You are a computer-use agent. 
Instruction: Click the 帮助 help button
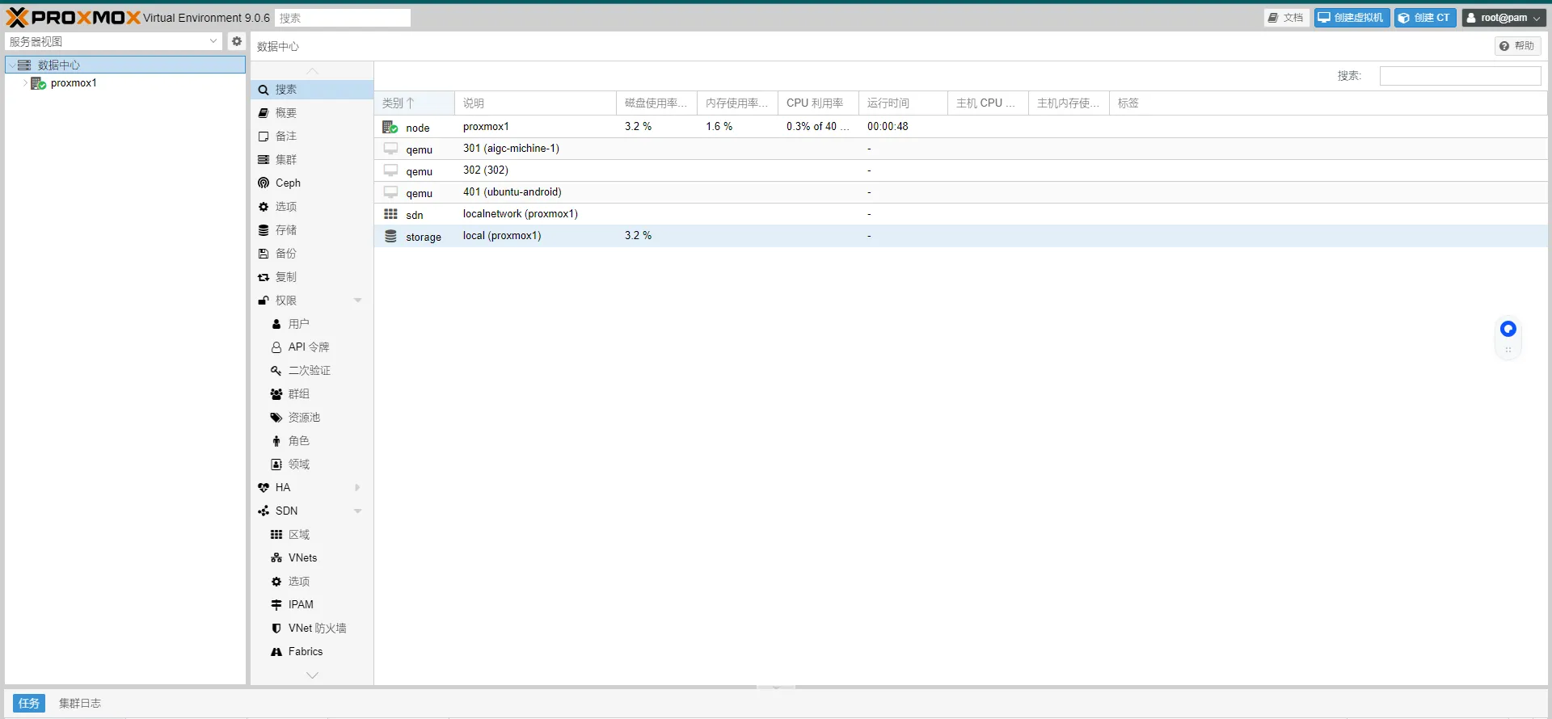pyautogui.click(x=1517, y=46)
